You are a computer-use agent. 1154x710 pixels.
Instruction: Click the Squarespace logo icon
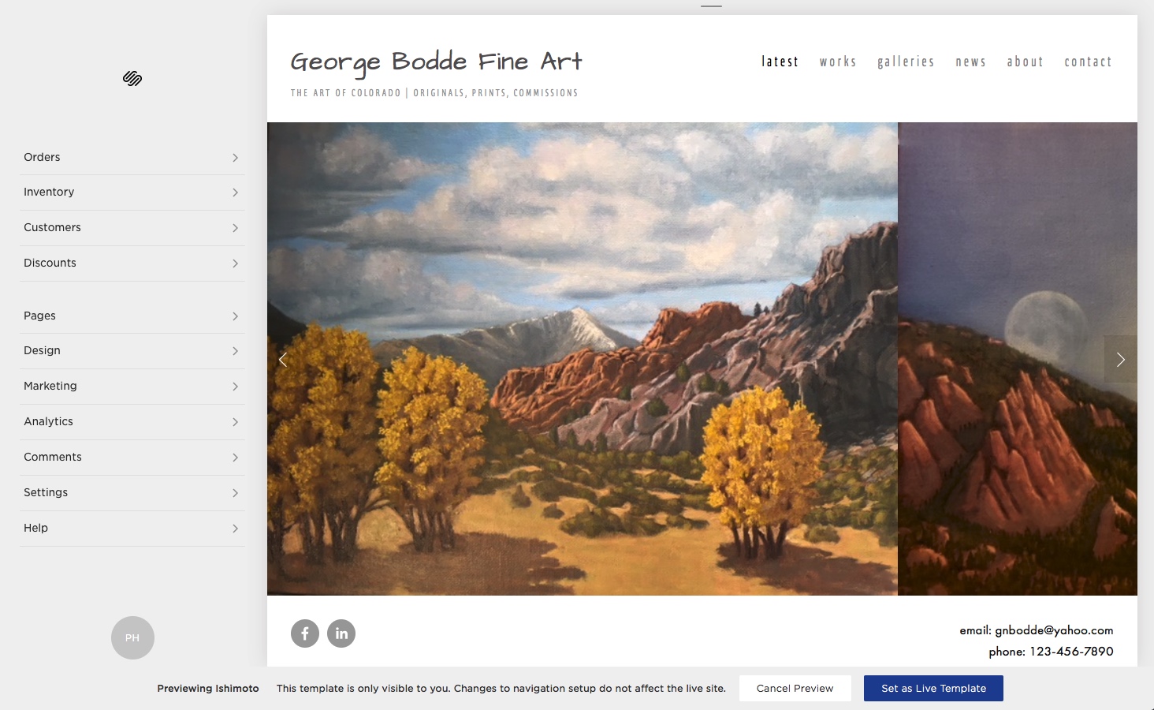click(132, 78)
